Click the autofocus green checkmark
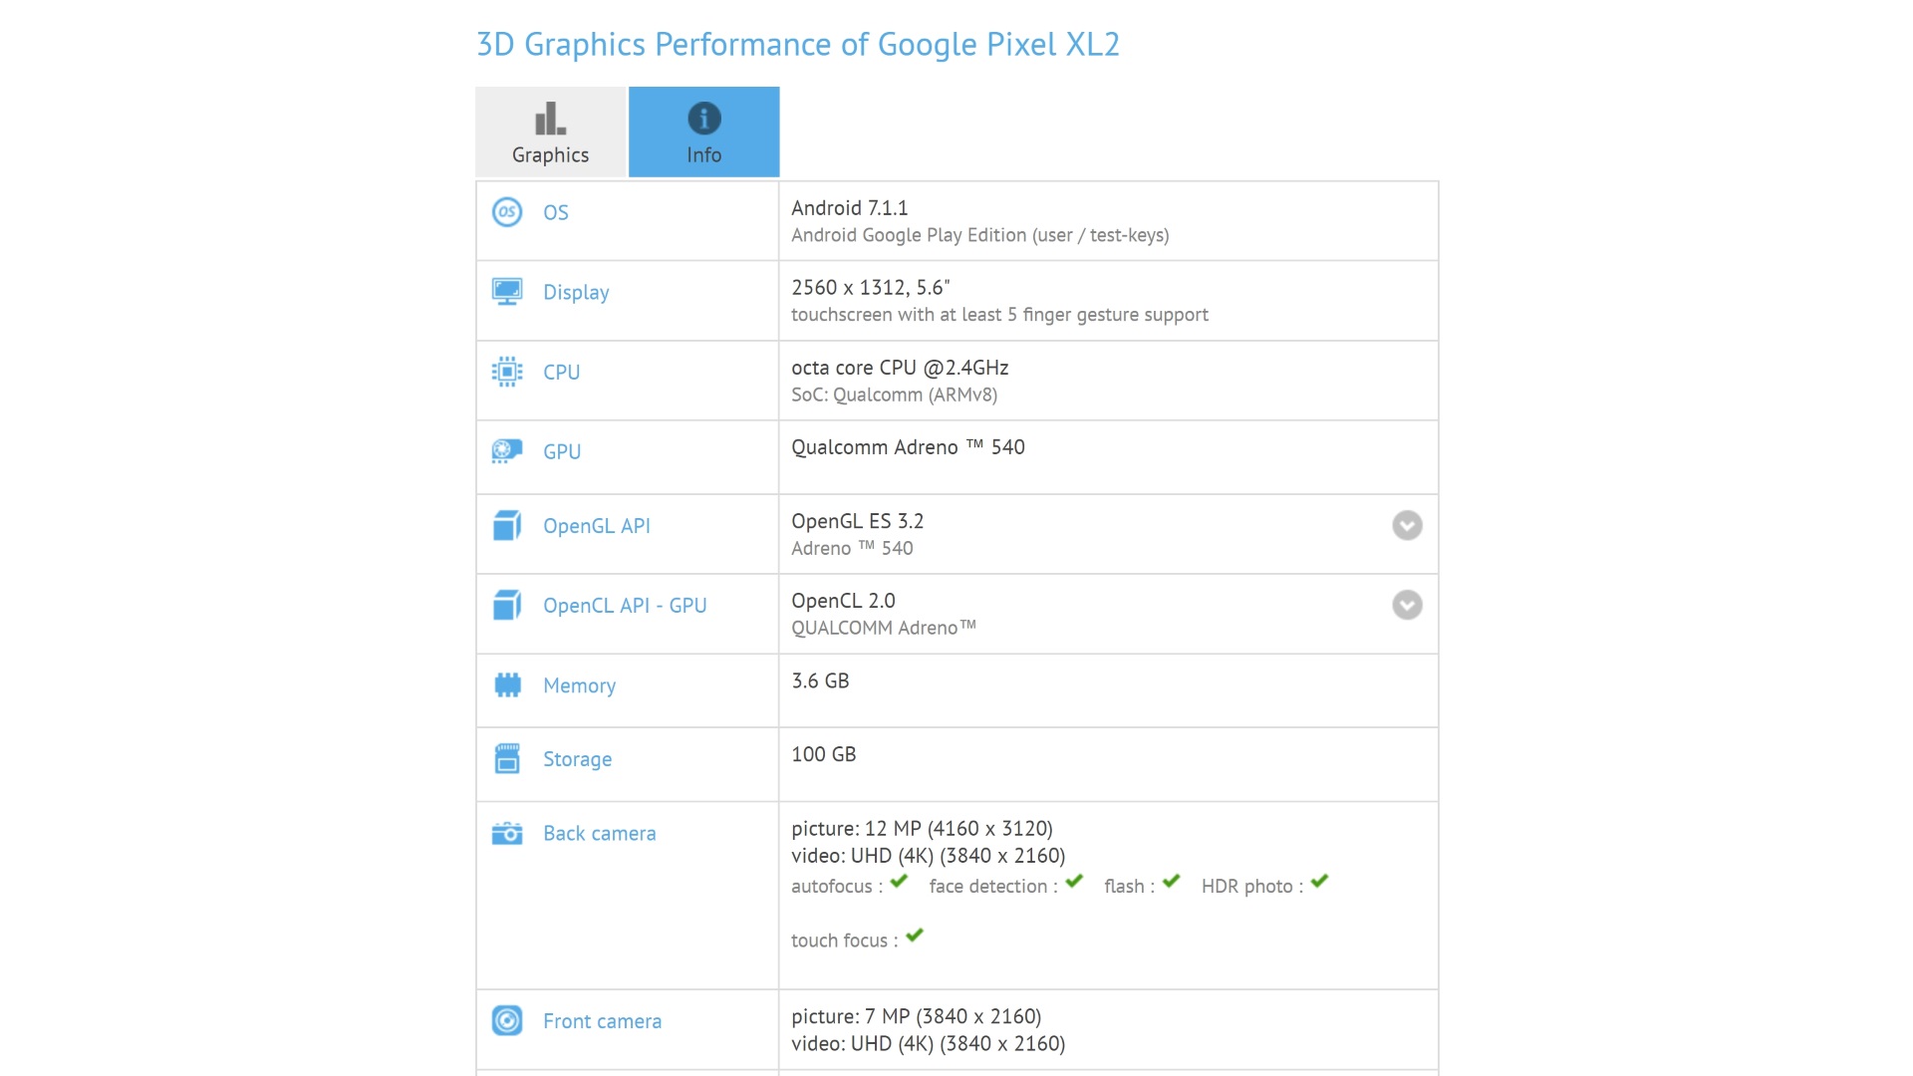Image resolution: width=1913 pixels, height=1076 pixels. click(x=899, y=882)
